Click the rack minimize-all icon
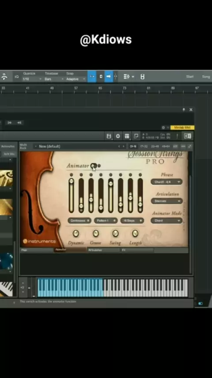The width and height of the screenshot is (212, 378). pos(183,147)
